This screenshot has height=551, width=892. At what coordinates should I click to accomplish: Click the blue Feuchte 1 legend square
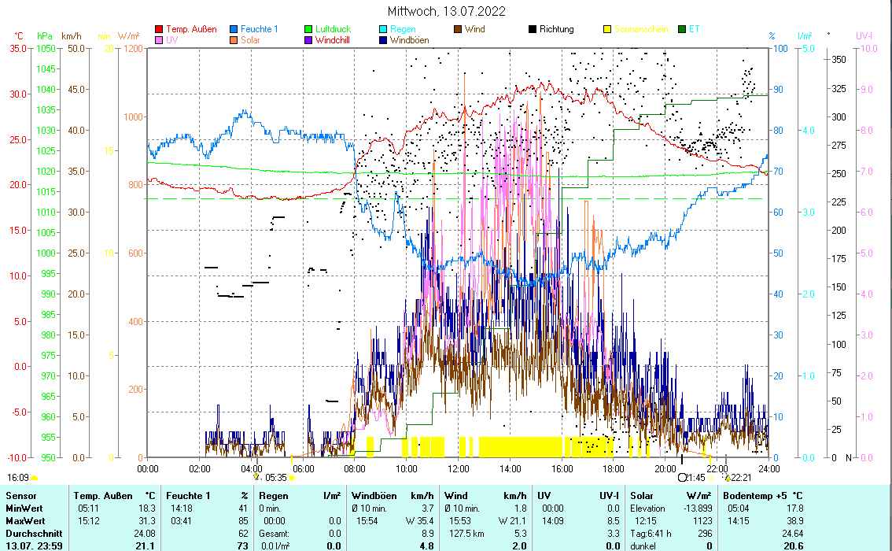coord(234,29)
